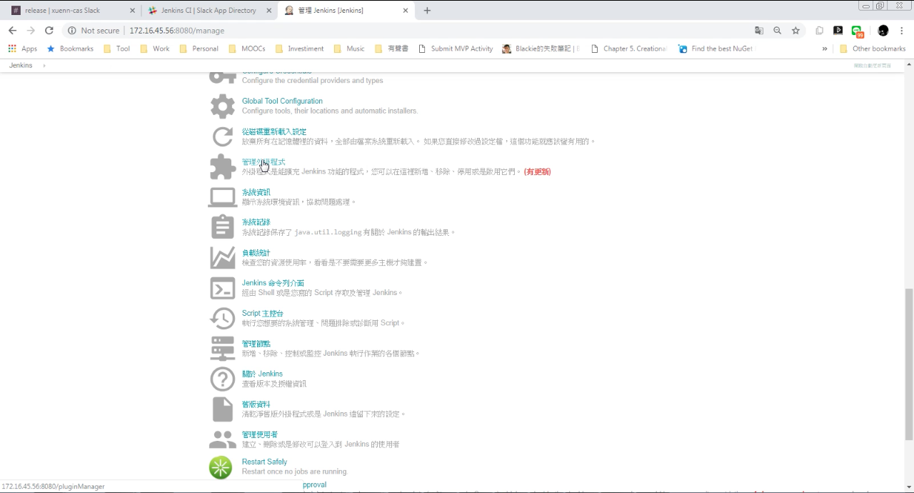The height and width of the screenshot is (493, 914).
Task: Show site information for Not secure connection
Action: 94,31
